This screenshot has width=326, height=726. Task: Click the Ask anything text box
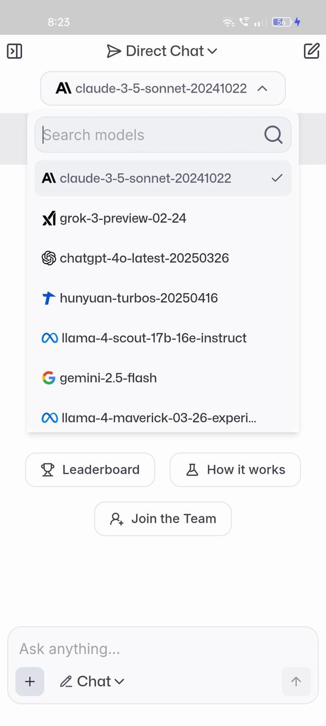pyautogui.click(x=163, y=649)
